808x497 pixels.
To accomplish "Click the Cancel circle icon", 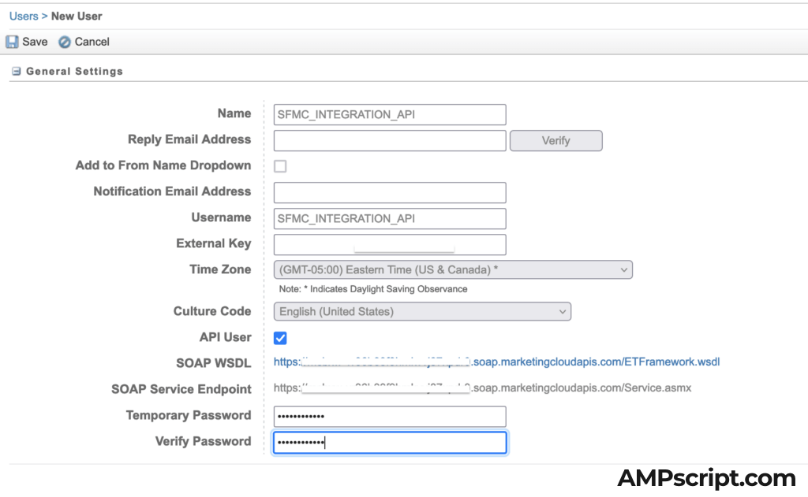I will [x=65, y=42].
